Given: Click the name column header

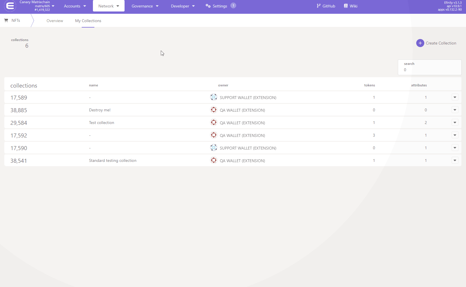Looking at the screenshot, I should tap(93, 85).
